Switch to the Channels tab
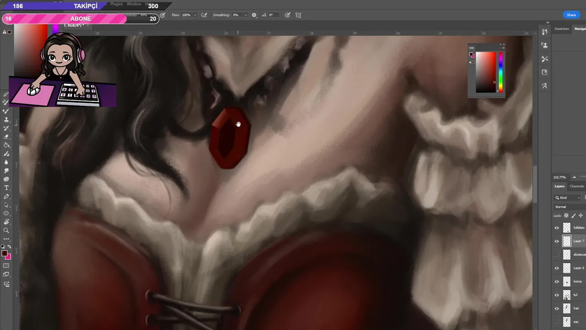 tap(577, 186)
